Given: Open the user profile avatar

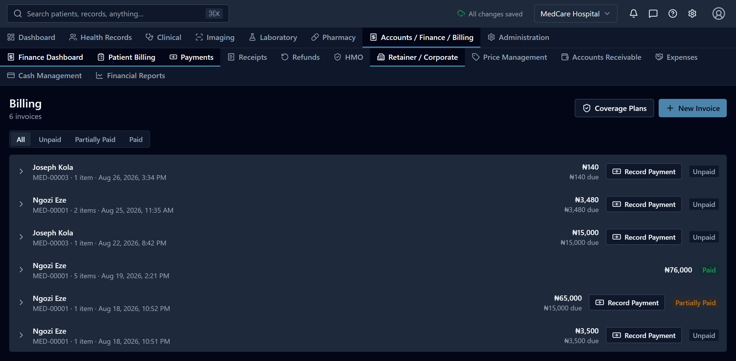Looking at the screenshot, I should (718, 14).
